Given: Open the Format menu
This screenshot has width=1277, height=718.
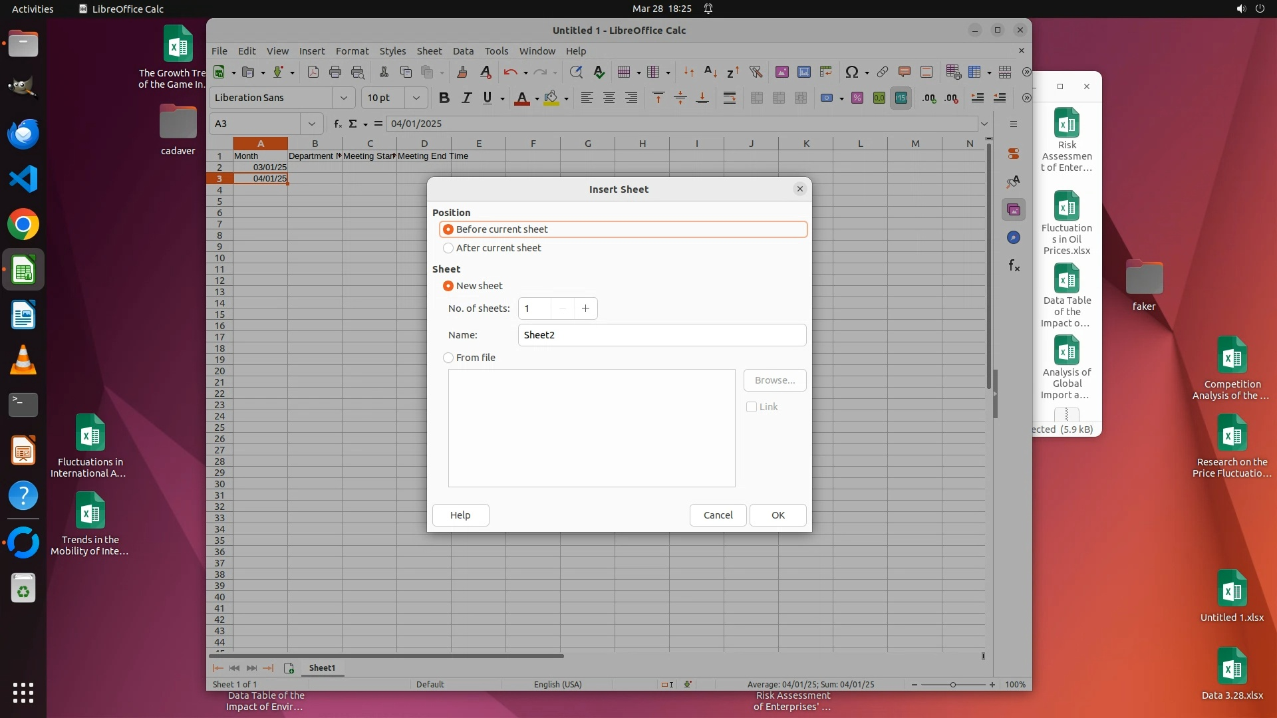Looking at the screenshot, I should click(x=352, y=51).
